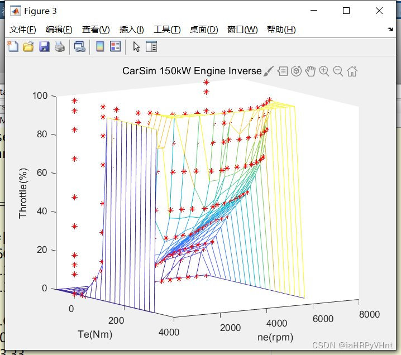Viewport: 401px width, 355px height.
Task: Activate data tips tool on axes
Action: pos(283,71)
